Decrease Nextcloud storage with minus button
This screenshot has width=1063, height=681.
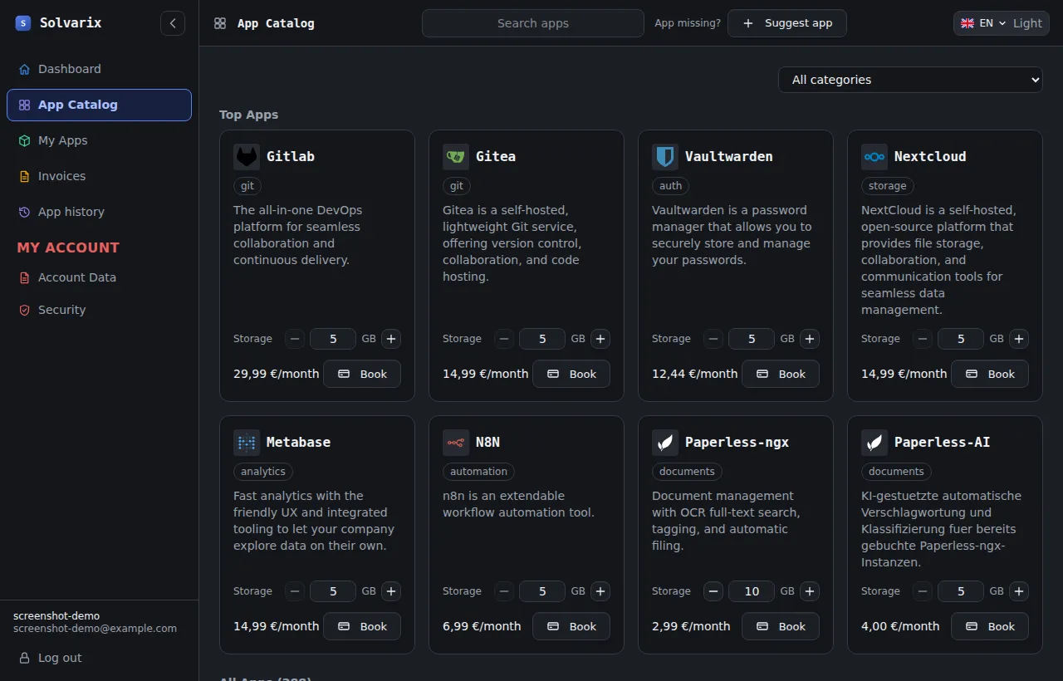[x=923, y=339]
